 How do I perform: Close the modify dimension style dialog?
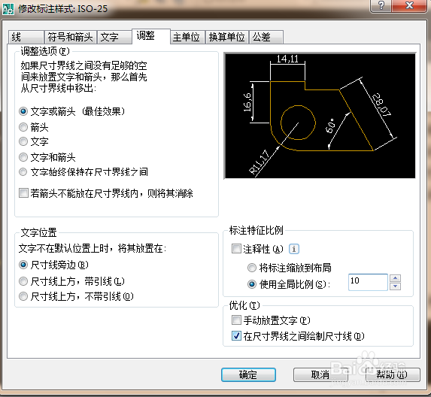click(409, 6)
